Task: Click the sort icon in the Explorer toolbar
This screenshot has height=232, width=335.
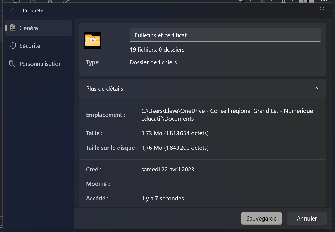Action: tap(264, 1)
